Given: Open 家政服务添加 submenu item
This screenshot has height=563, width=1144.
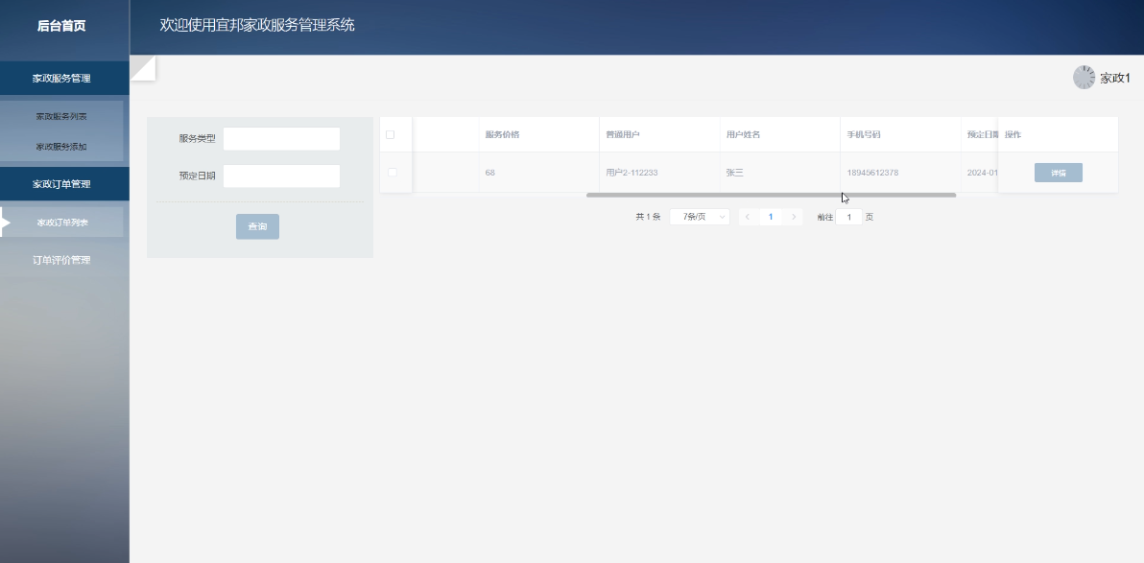Looking at the screenshot, I should (x=61, y=147).
